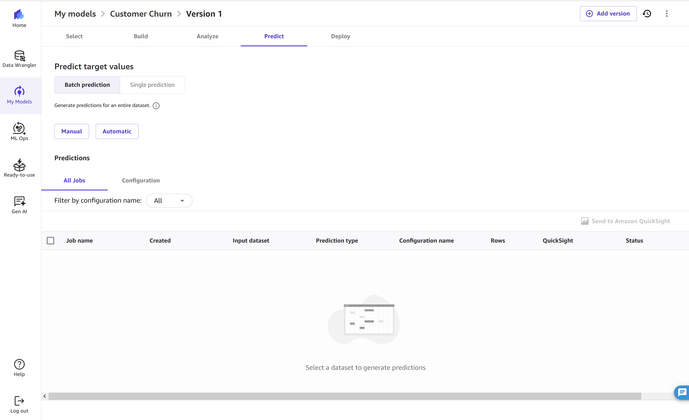This screenshot has height=420, width=689.
Task: Expand the configuration name filter dropdown
Action: click(169, 201)
